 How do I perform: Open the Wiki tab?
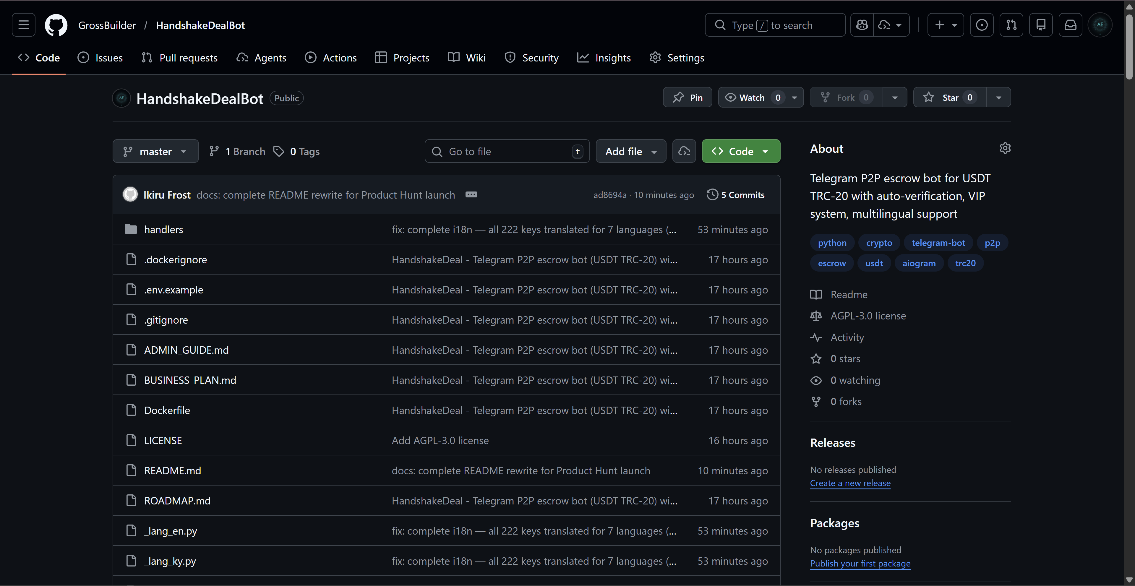coord(467,58)
